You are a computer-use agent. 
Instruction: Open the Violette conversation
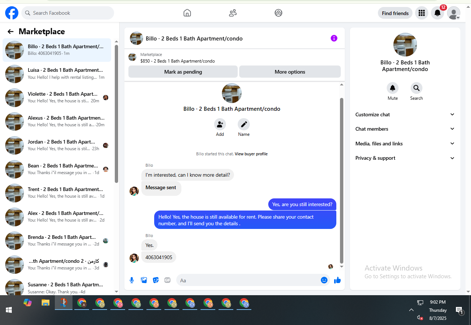point(57,98)
